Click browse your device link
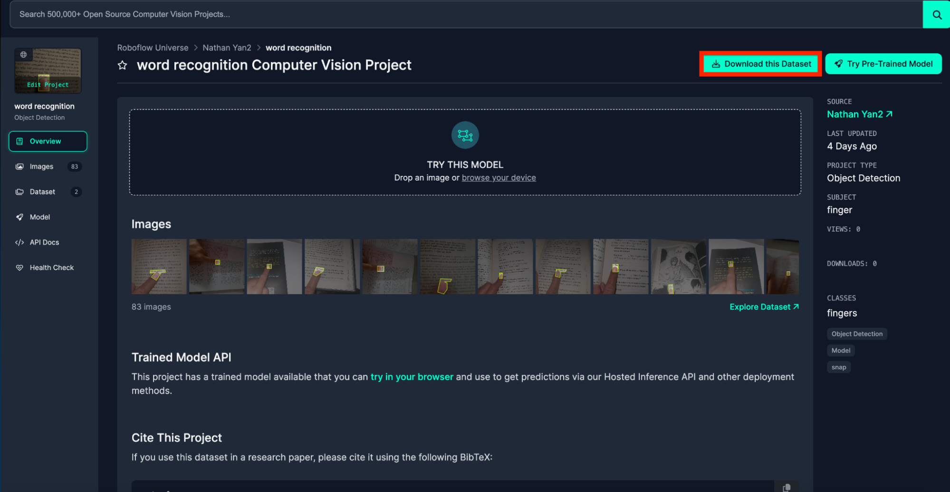The height and width of the screenshot is (492, 950). [x=499, y=178]
